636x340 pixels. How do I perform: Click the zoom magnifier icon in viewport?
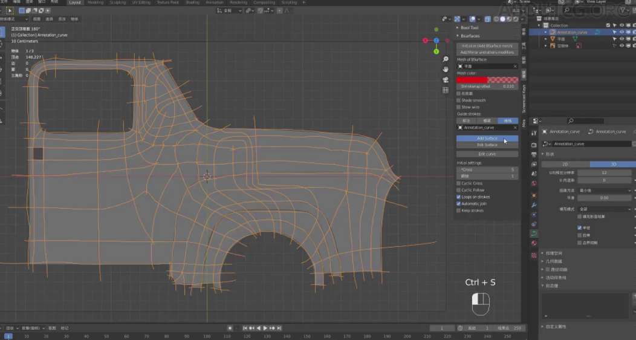point(446,59)
